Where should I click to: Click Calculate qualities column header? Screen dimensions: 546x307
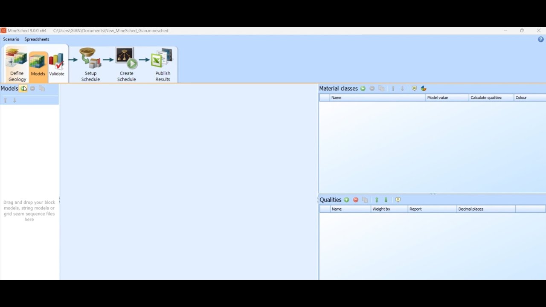coord(491,98)
